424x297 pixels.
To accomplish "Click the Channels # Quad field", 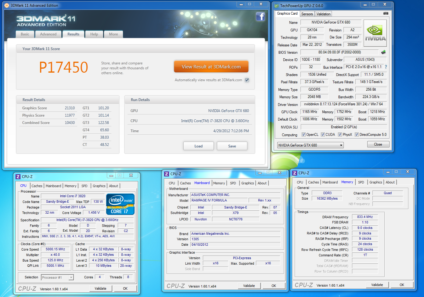I will point(388,193).
